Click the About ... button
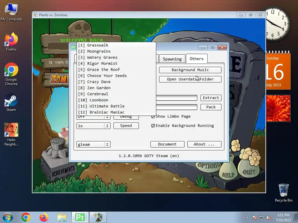Viewport: 298px width, 223px height. tap(204, 144)
